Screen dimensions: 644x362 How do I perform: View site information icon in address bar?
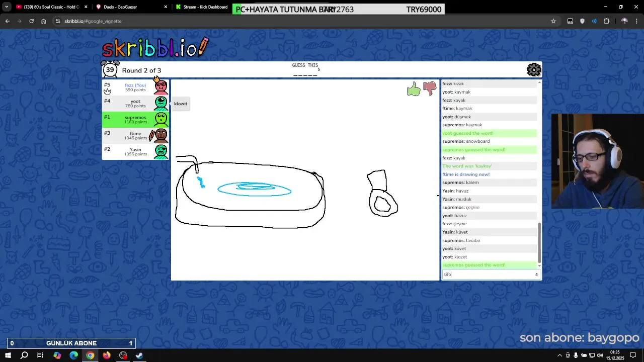[58, 21]
